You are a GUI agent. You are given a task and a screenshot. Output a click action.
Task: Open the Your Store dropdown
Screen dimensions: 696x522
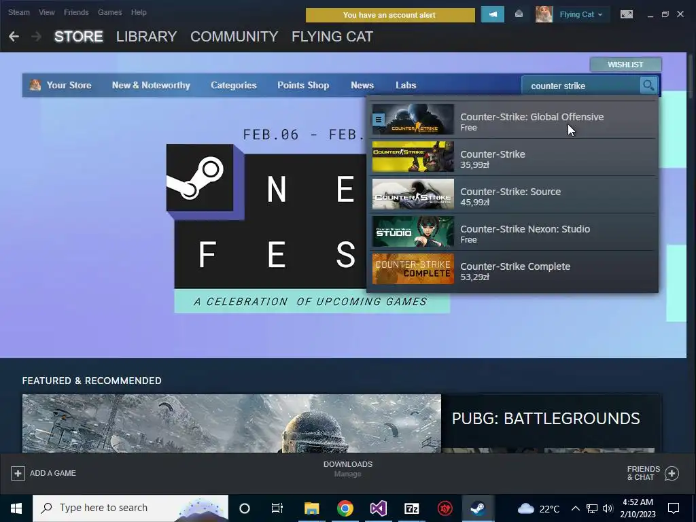click(69, 85)
